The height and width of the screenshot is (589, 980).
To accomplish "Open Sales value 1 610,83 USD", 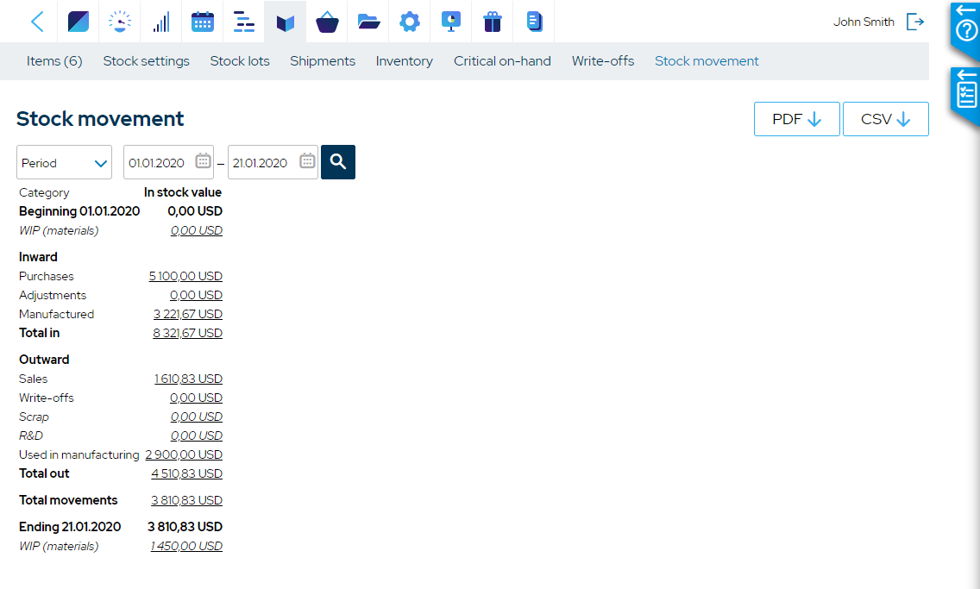I will coord(189,379).
